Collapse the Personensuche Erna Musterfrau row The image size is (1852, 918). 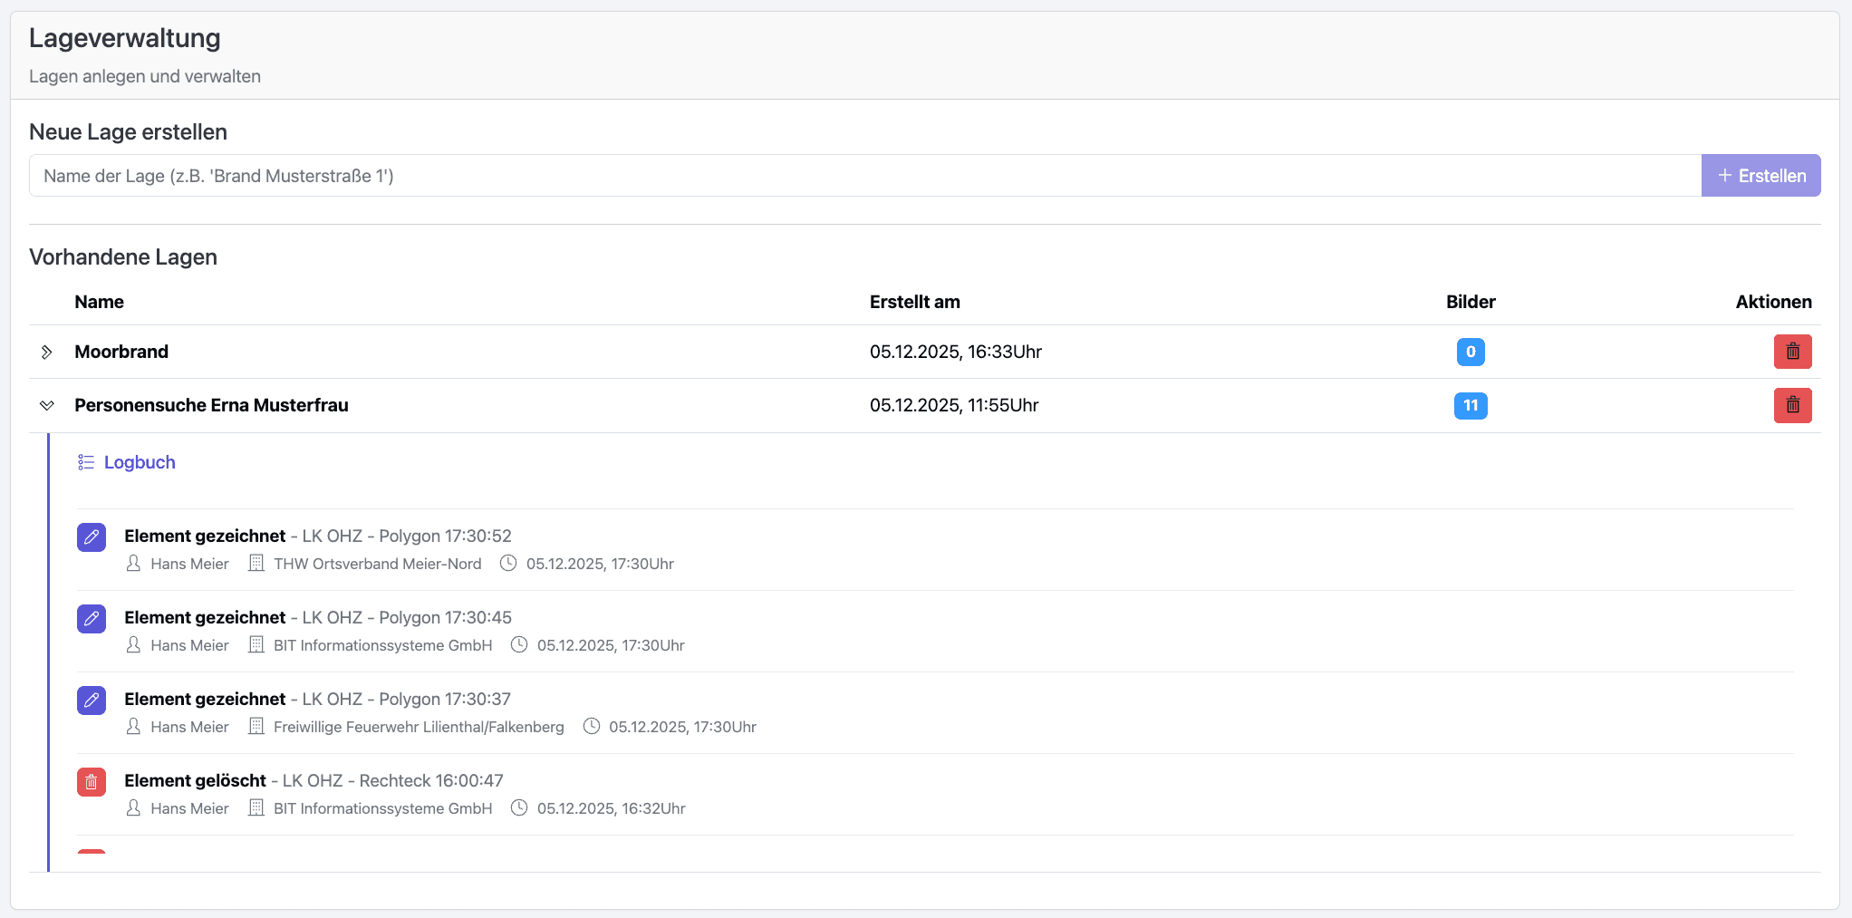pyautogui.click(x=47, y=405)
